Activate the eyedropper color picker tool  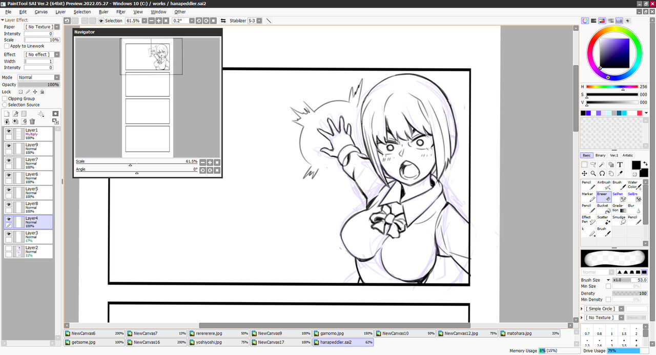620,174
